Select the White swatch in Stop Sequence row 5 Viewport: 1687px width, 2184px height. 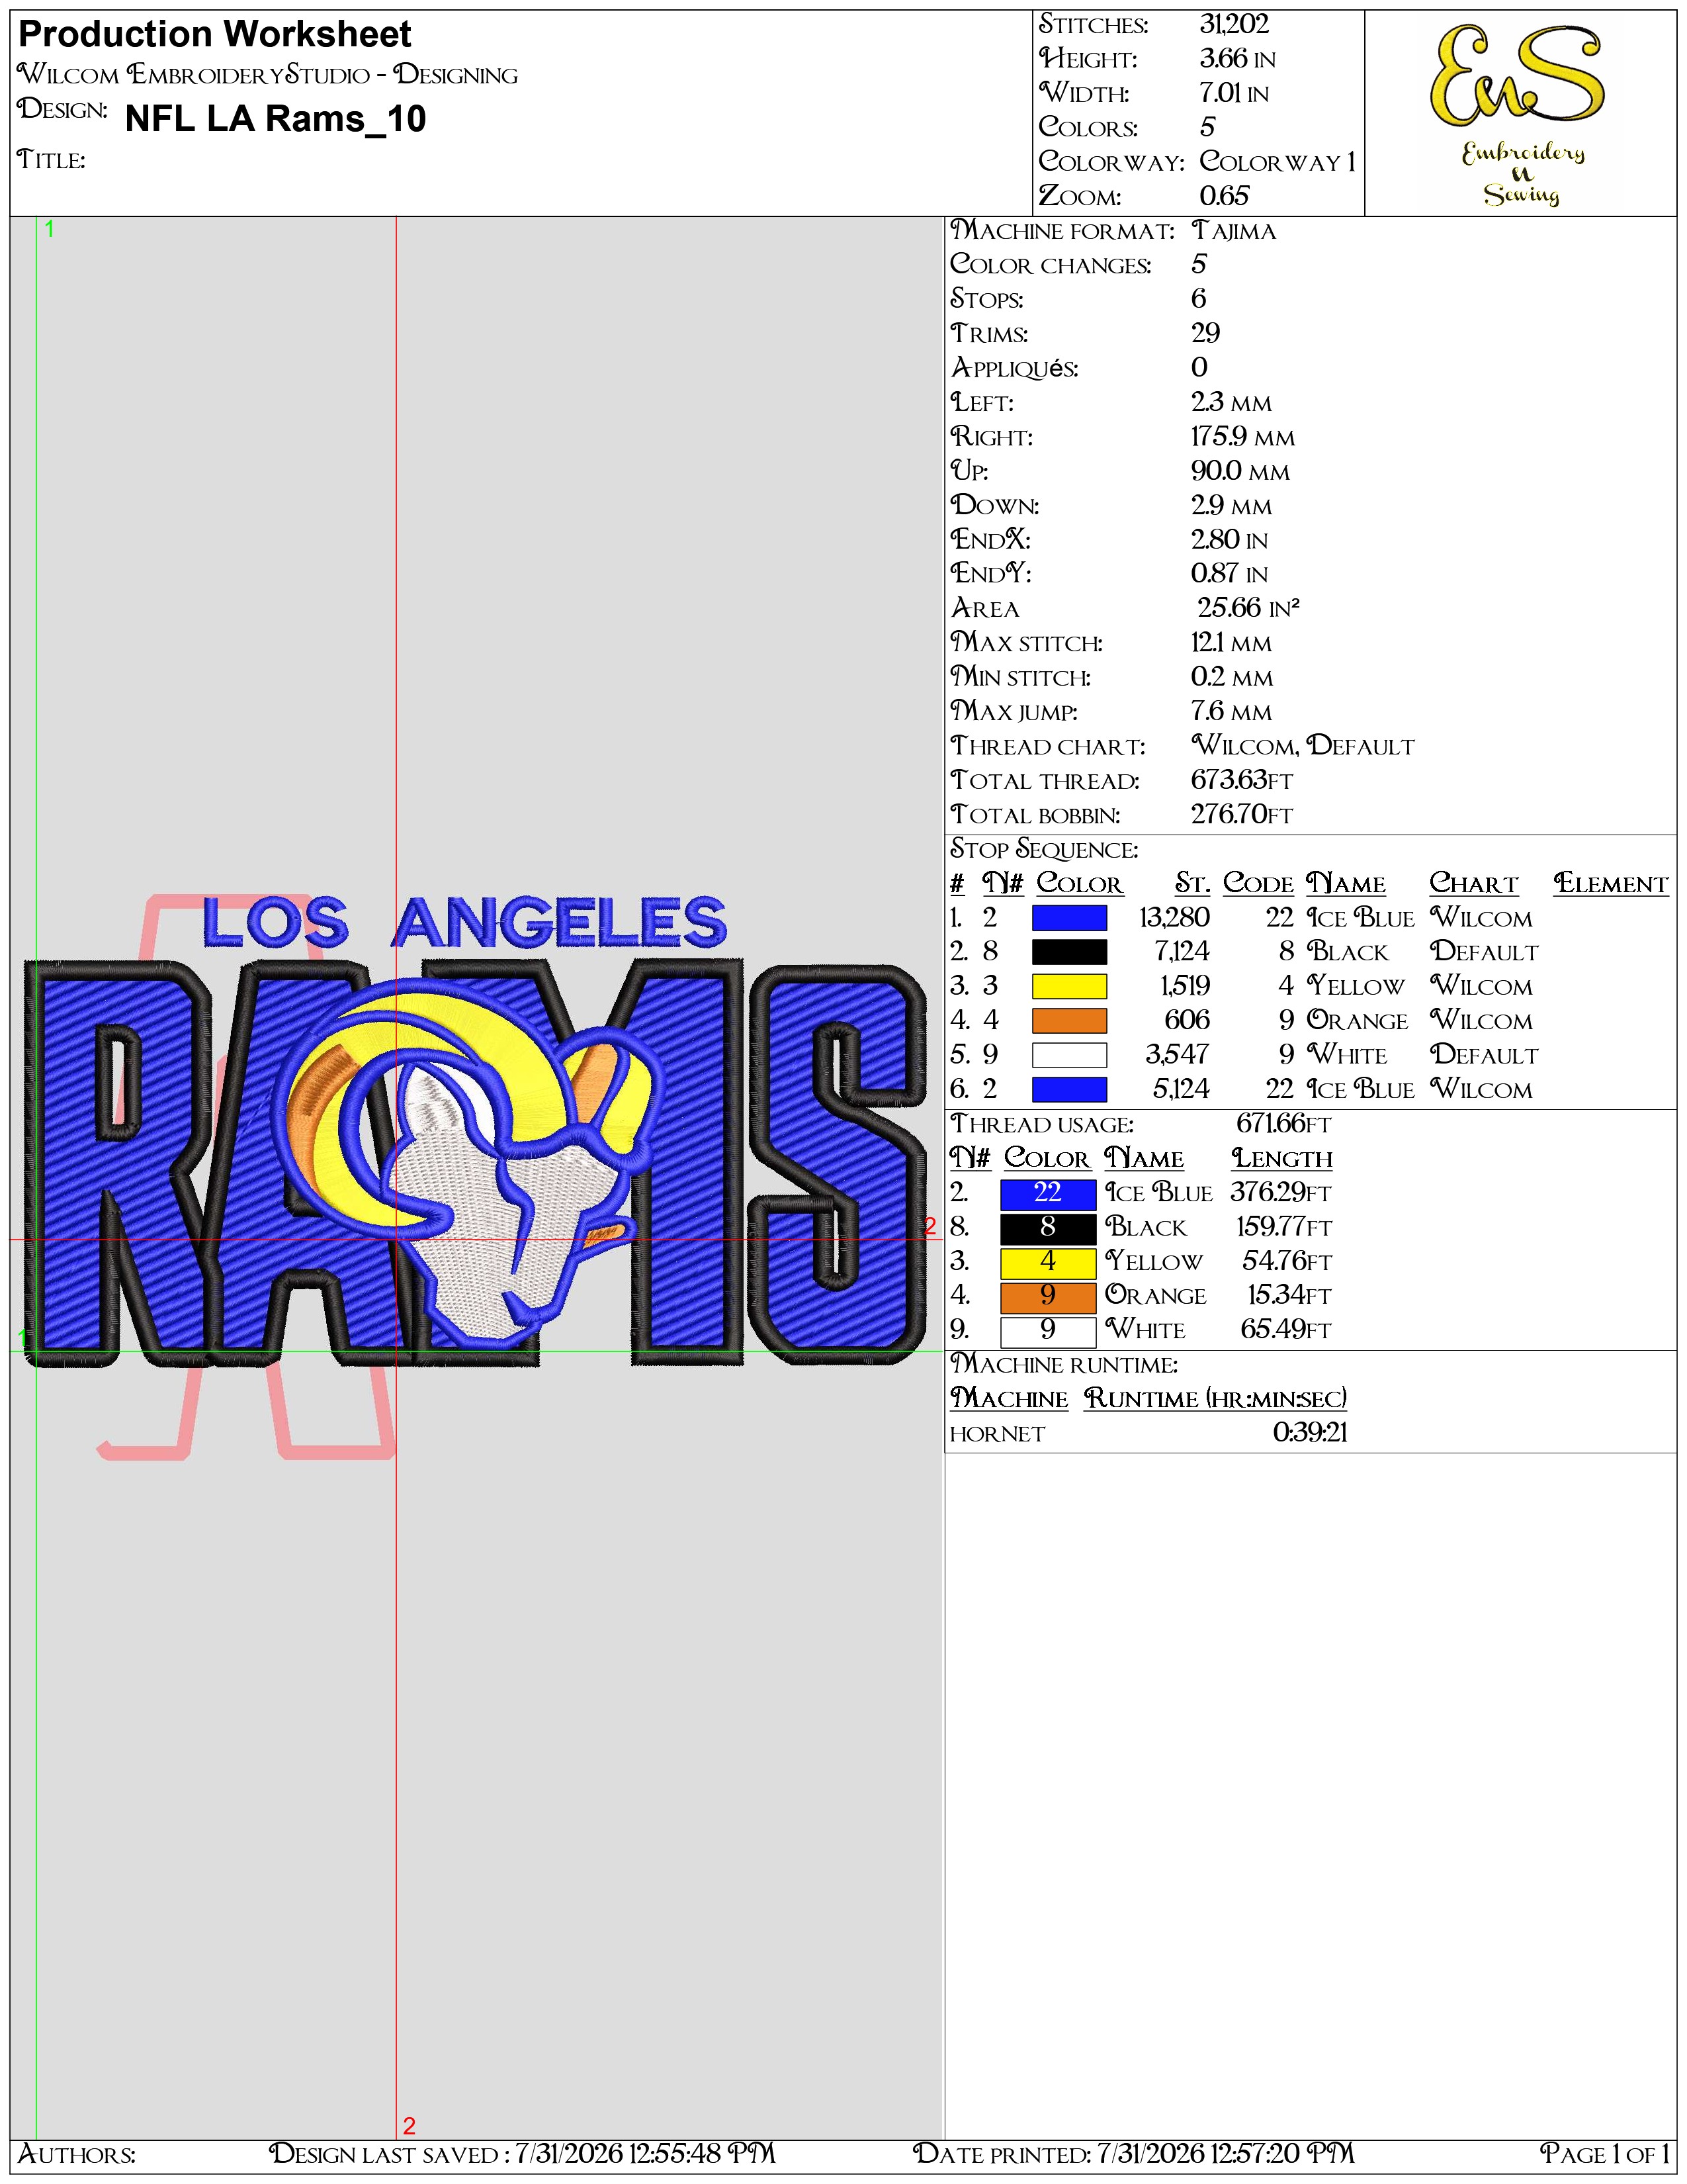point(1068,1055)
